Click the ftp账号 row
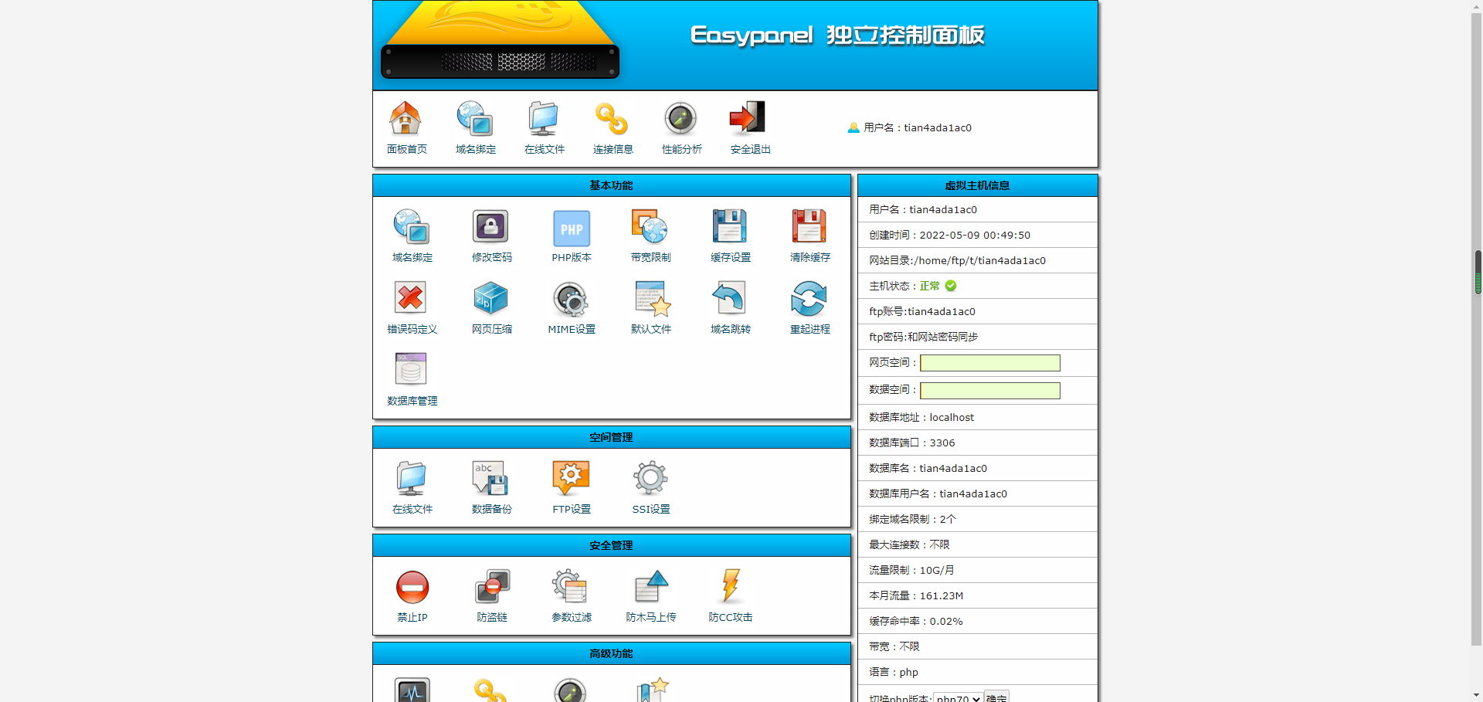This screenshot has width=1483, height=702. point(978,311)
